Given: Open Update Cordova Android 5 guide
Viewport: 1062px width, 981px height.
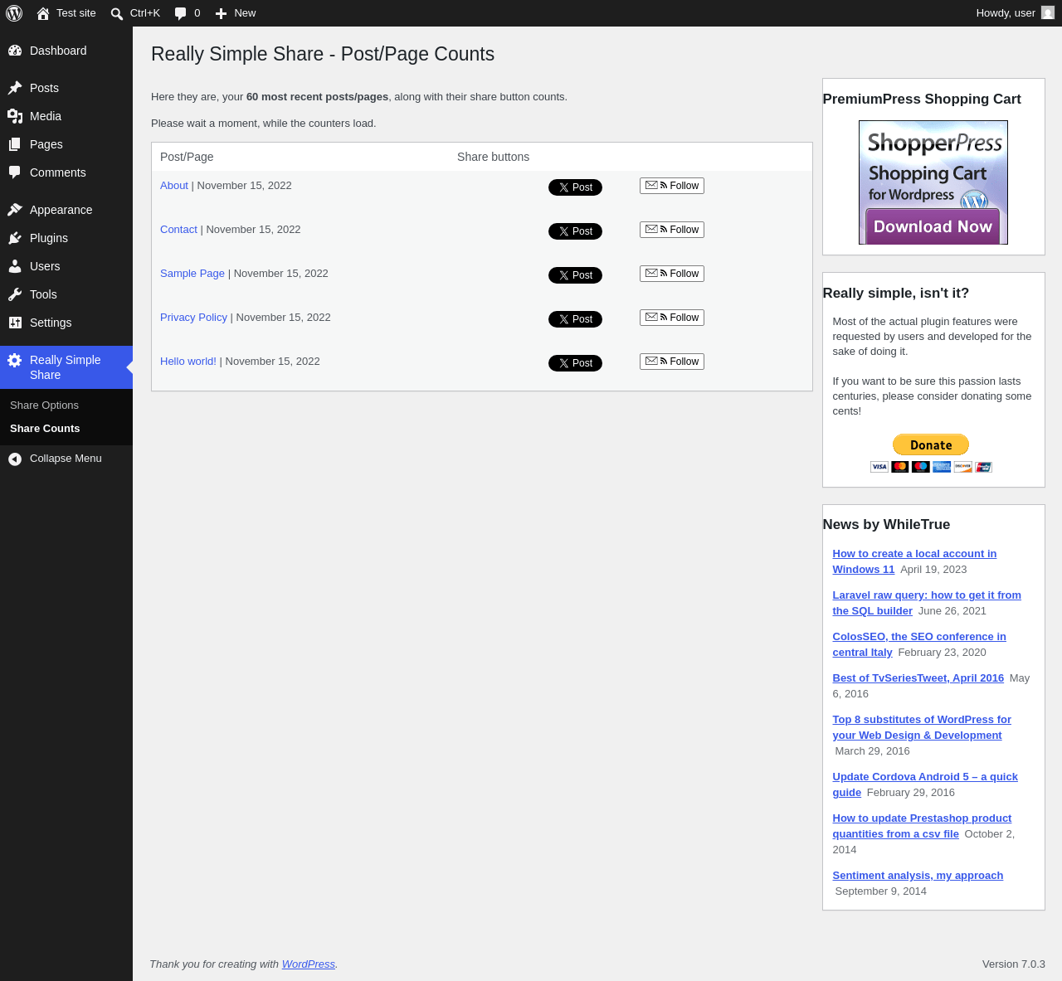Looking at the screenshot, I should 925,784.
